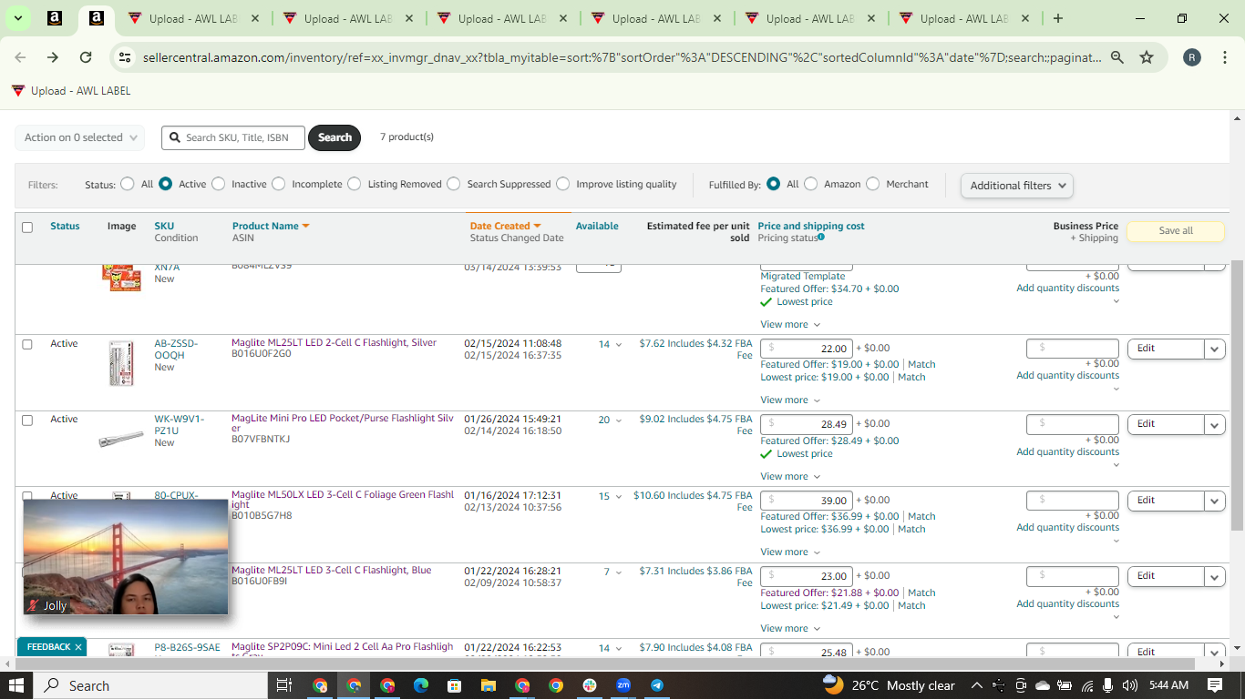Expand View more for the $39.00 listing
The image size is (1245, 699).
[x=790, y=552]
